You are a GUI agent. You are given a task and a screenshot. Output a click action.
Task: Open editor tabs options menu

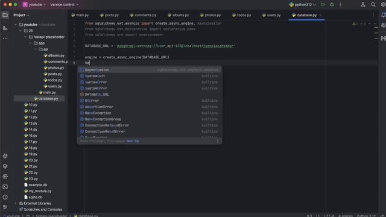(x=373, y=15)
